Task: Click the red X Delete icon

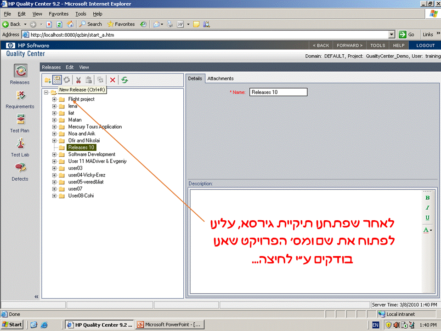Action: tap(113, 80)
